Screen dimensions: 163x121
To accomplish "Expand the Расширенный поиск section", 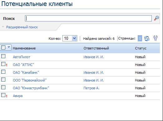I will point(22,27).
